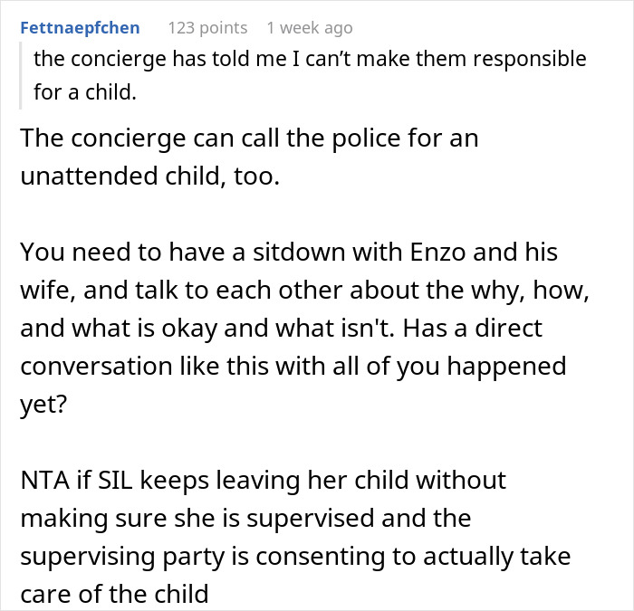This screenshot has height=611, width=634.
Task: Click the line starting 'conversation like this'
Action: click(x=293, y=367)
